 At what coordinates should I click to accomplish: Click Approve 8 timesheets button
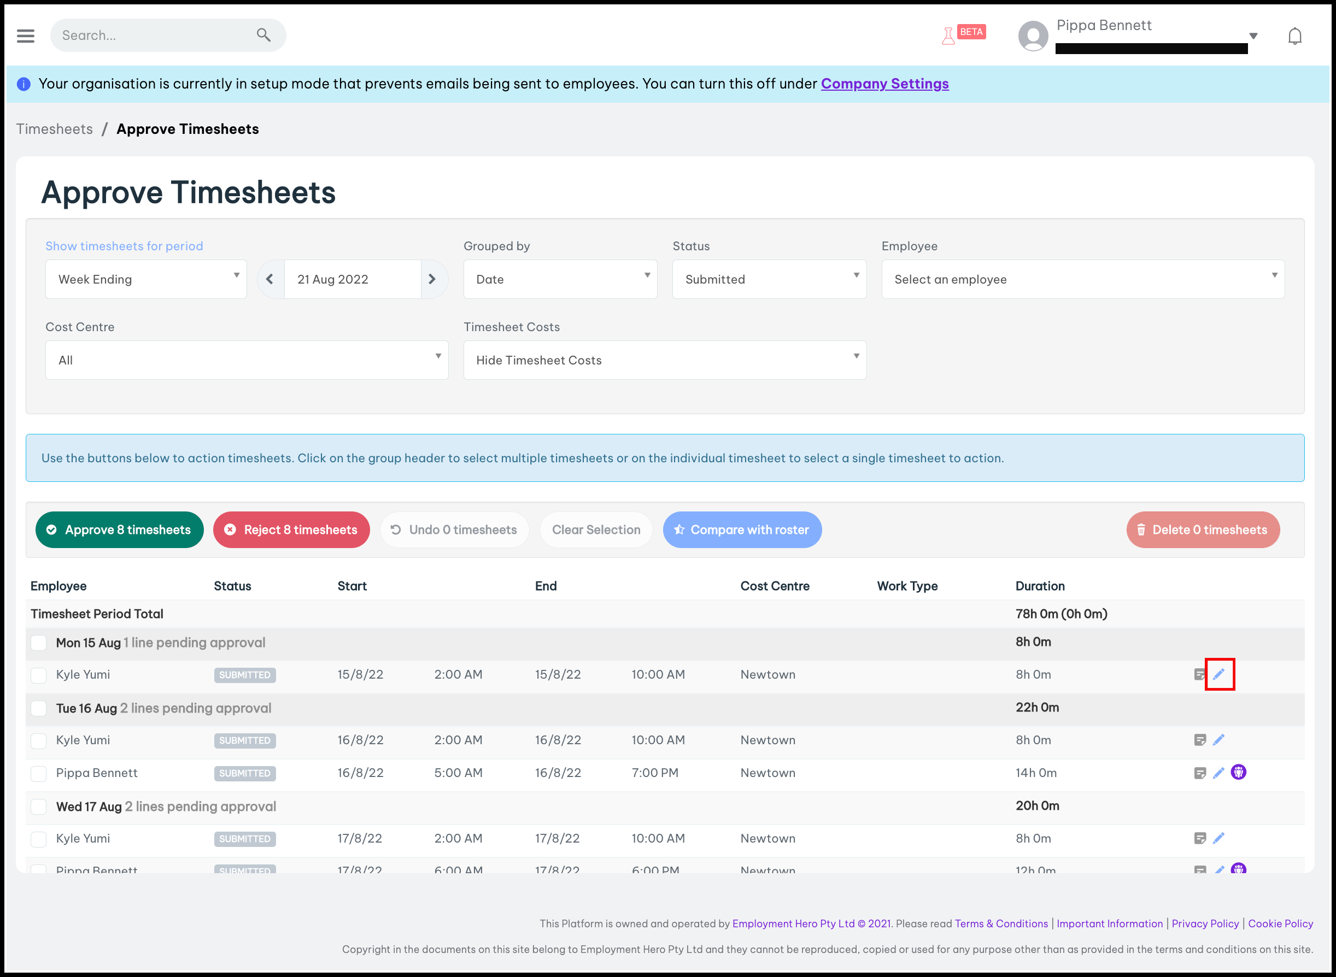(120, 530)
